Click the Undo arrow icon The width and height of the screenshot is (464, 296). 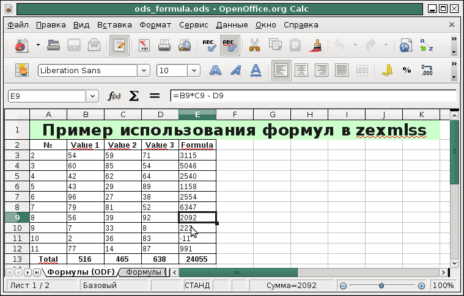click(339, 45)
